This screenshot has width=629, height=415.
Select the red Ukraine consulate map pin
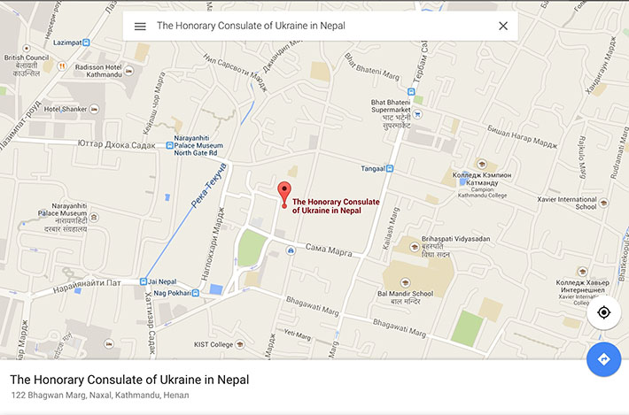click(283, 193)
